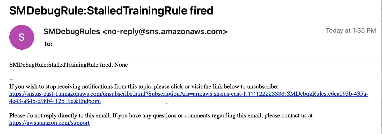Image resolution: width=382 pixels, height=134 pixels.
Task: Click the "StalledTrainingRule fired. None" body line
Action: 69,65
